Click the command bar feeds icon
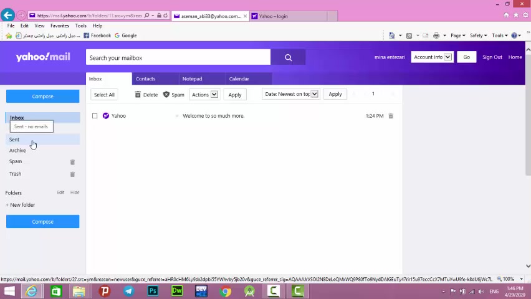Image resolution: width=531 pixels, height=299 pixels. pos(409,36)
